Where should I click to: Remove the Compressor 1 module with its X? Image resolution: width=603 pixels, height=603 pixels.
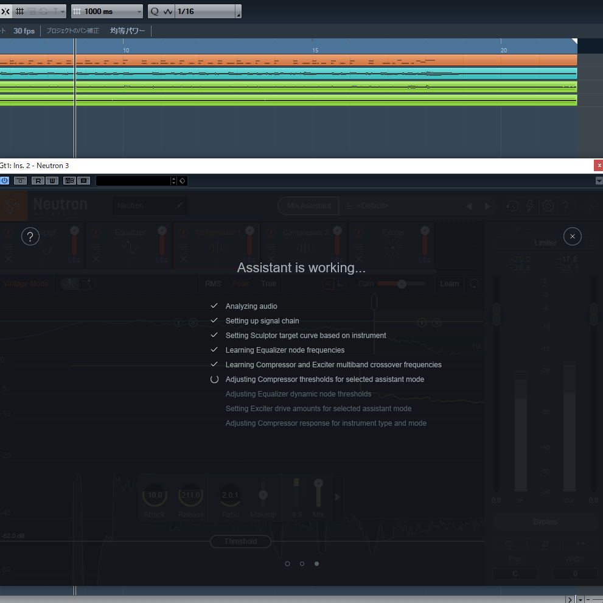coord(183,259)
